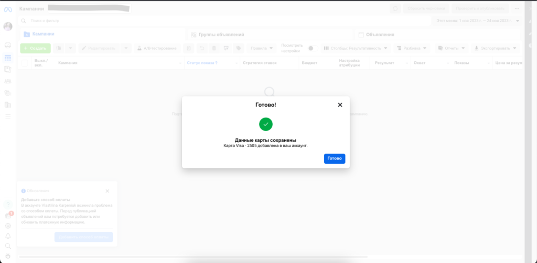Screen dimensions: 537x263
Task: Click the A/B-тестирование button
Action: coord(157,48)
